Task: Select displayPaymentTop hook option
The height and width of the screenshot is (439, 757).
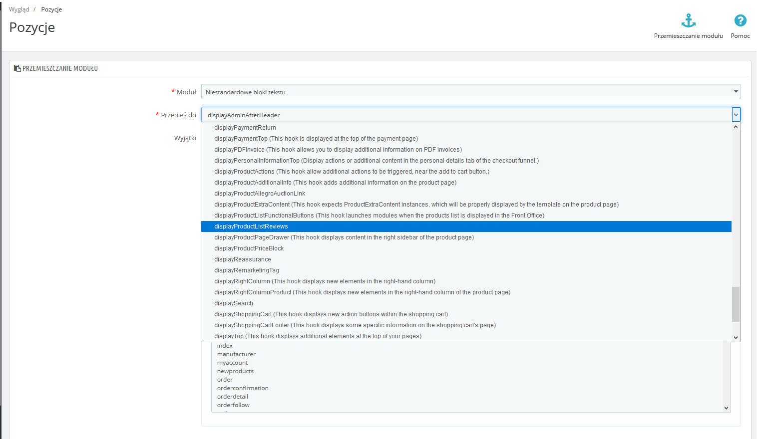Action: 466,139
